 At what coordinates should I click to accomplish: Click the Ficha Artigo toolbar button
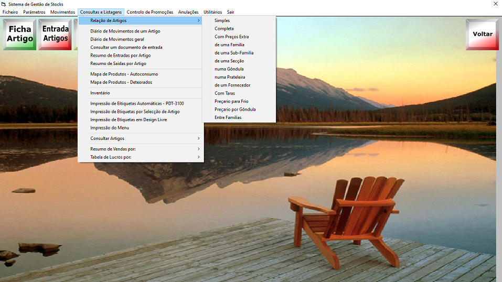(x=20, y=35)
